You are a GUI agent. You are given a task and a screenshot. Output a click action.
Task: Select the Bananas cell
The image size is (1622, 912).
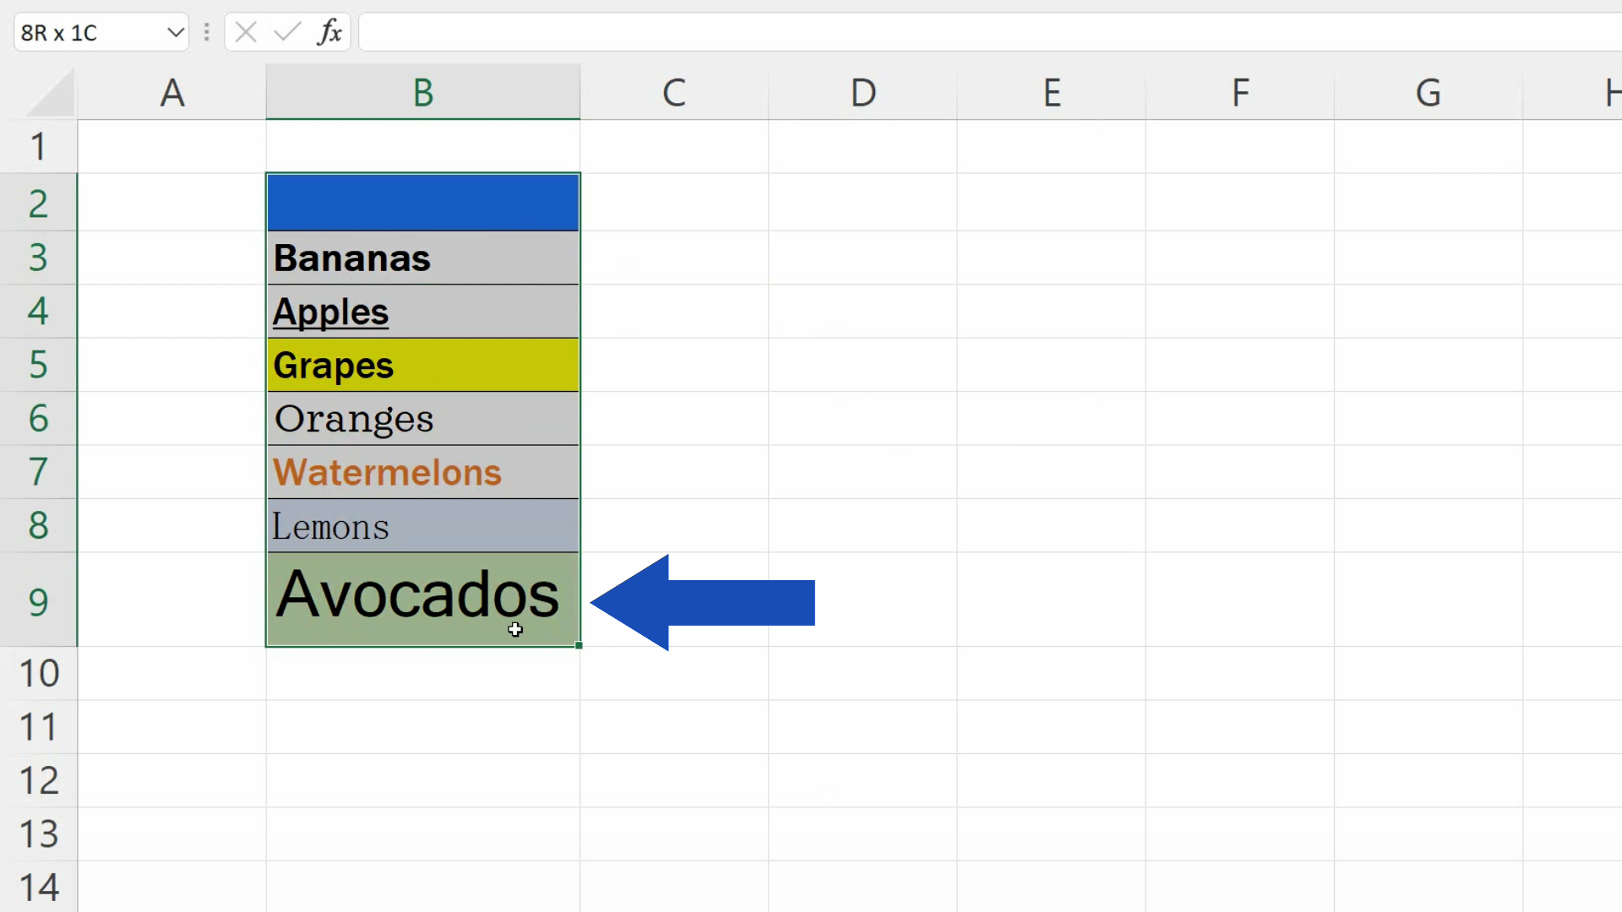click(422, 258)
